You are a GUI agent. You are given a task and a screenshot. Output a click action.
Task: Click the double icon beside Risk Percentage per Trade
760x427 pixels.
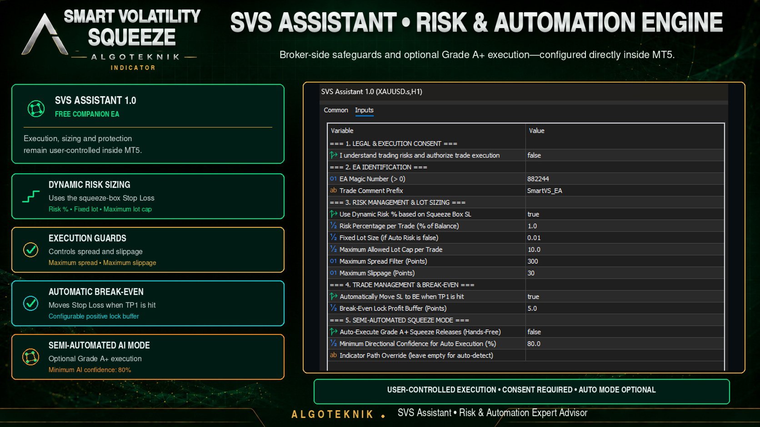(x=333, y=226)
